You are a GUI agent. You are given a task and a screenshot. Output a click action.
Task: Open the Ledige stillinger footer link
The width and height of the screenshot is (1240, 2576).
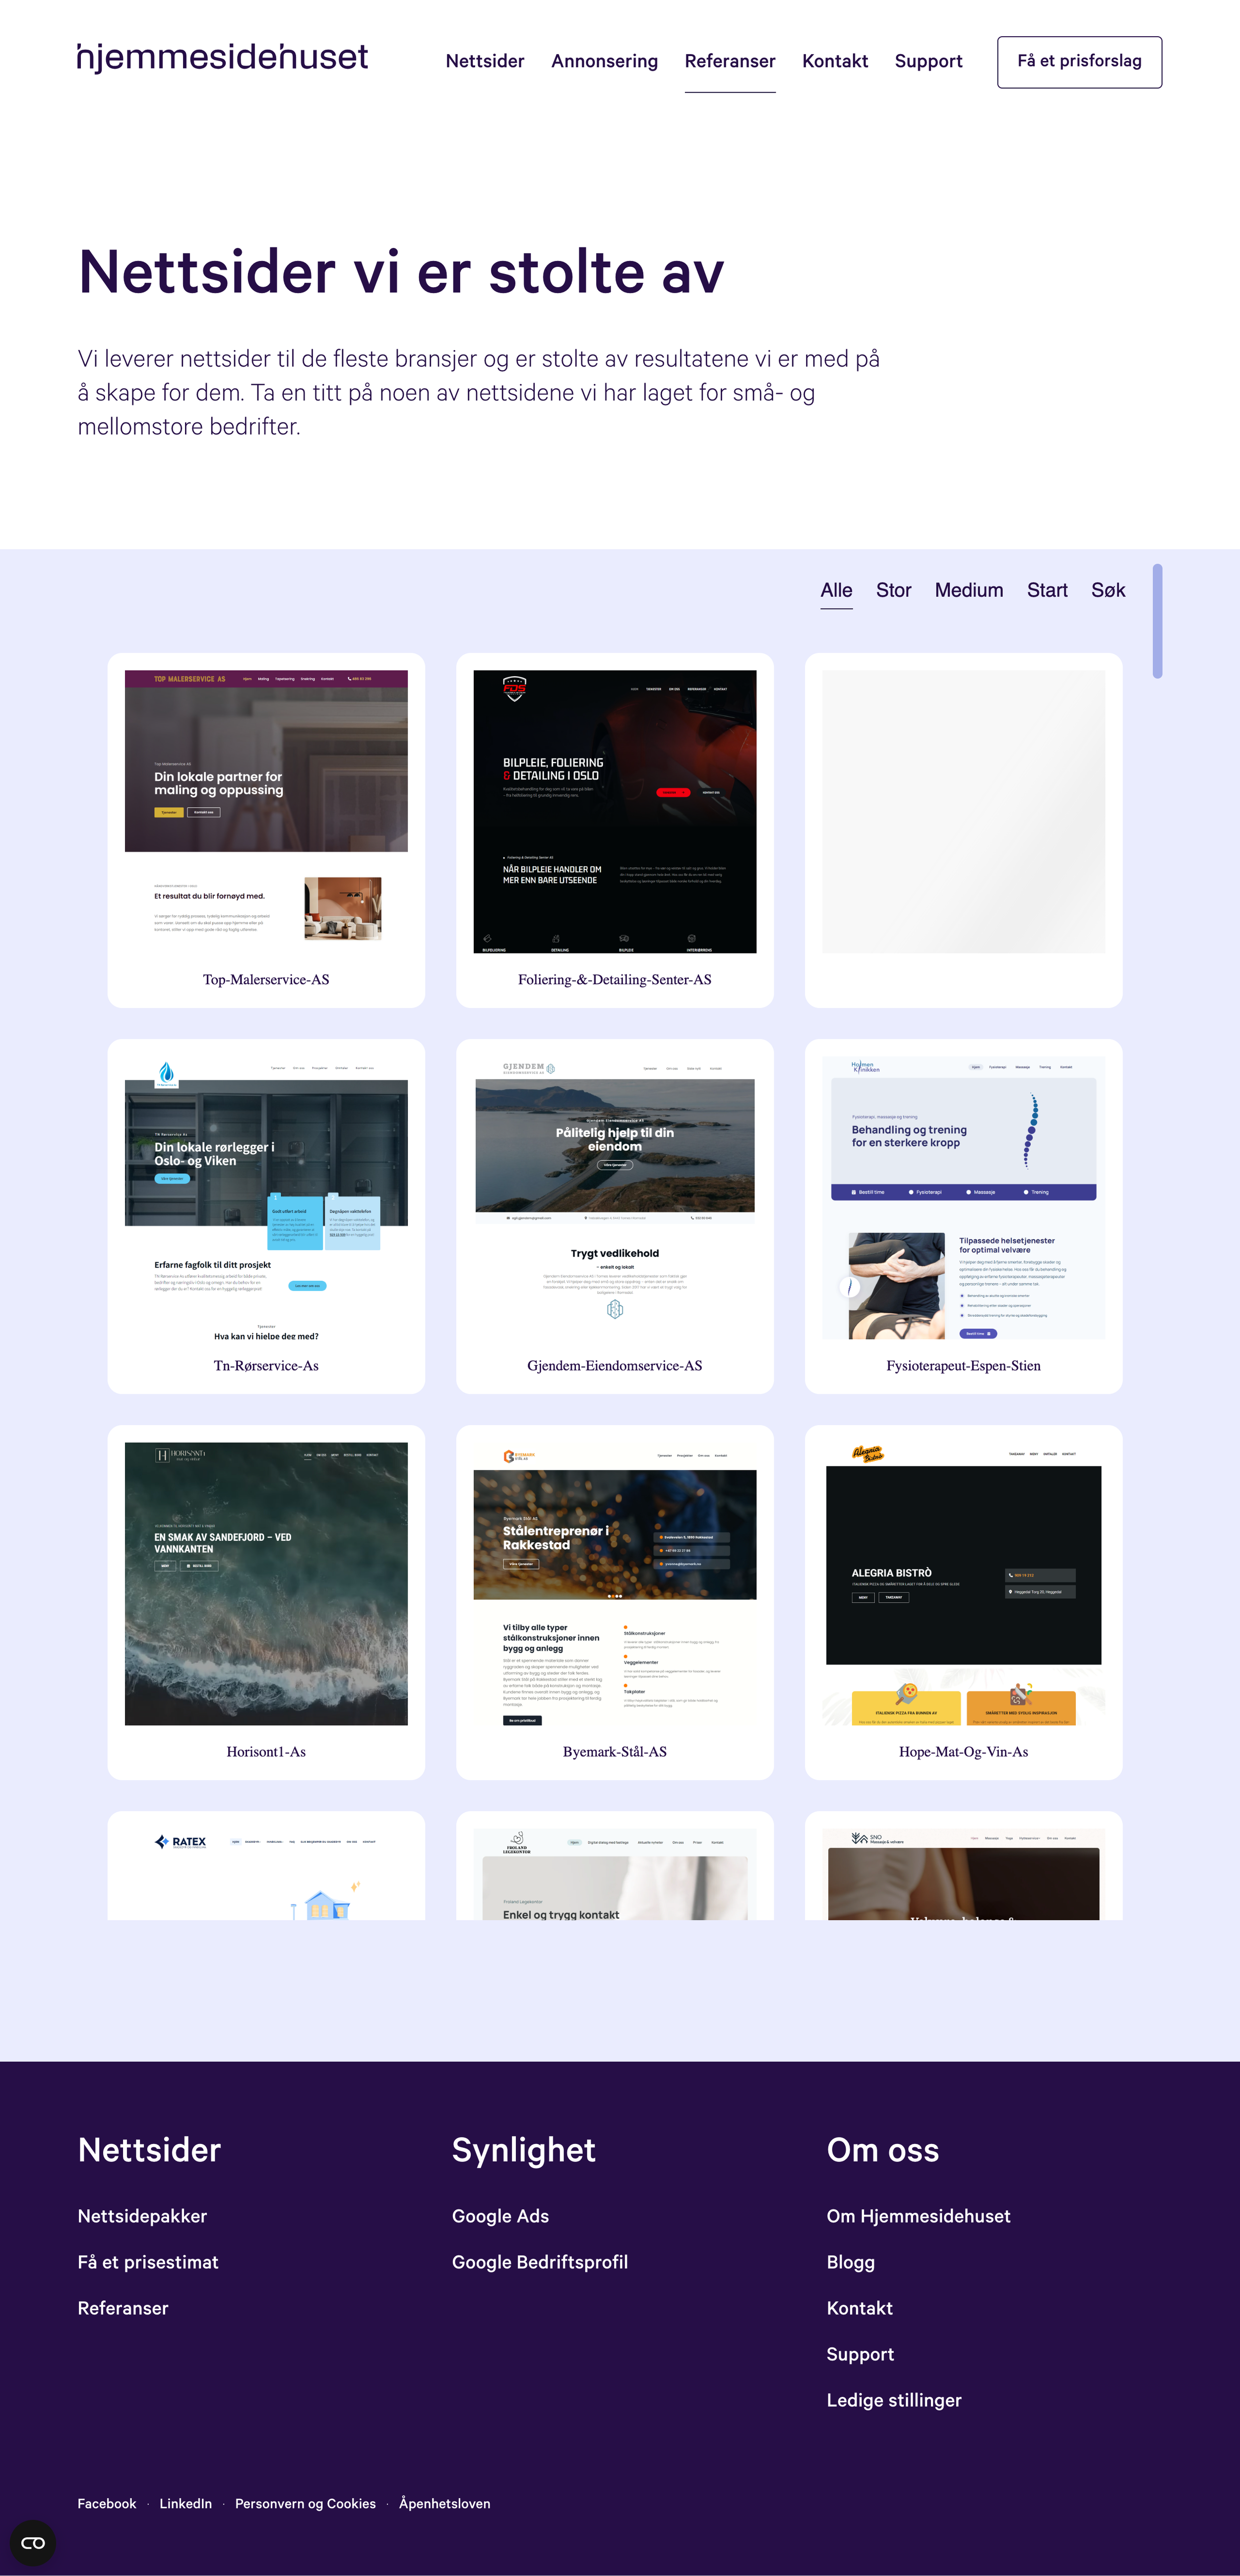pos(893,2400)
